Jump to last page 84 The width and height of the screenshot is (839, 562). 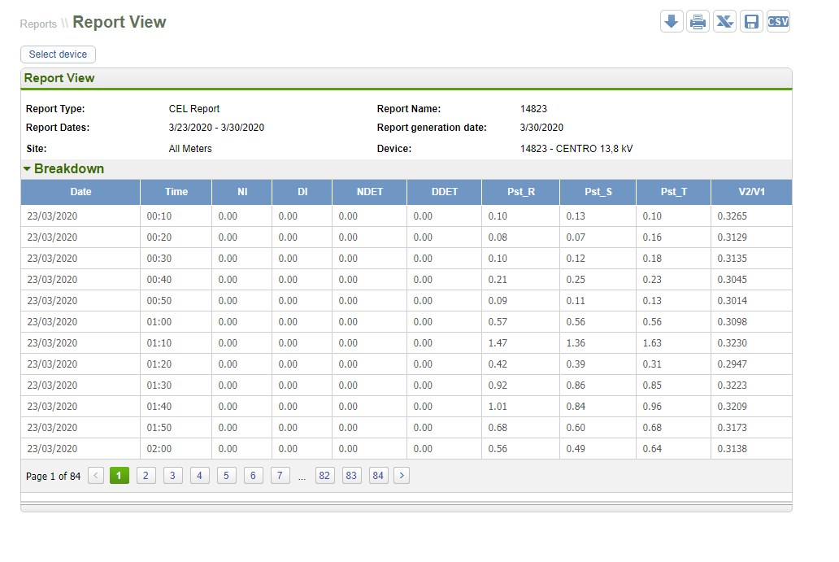click(378, 475)
